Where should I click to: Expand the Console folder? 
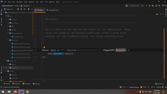8,20
